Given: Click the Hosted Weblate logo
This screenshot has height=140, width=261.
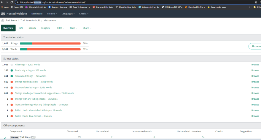Looking at the screenshot, I should point(14,14).
